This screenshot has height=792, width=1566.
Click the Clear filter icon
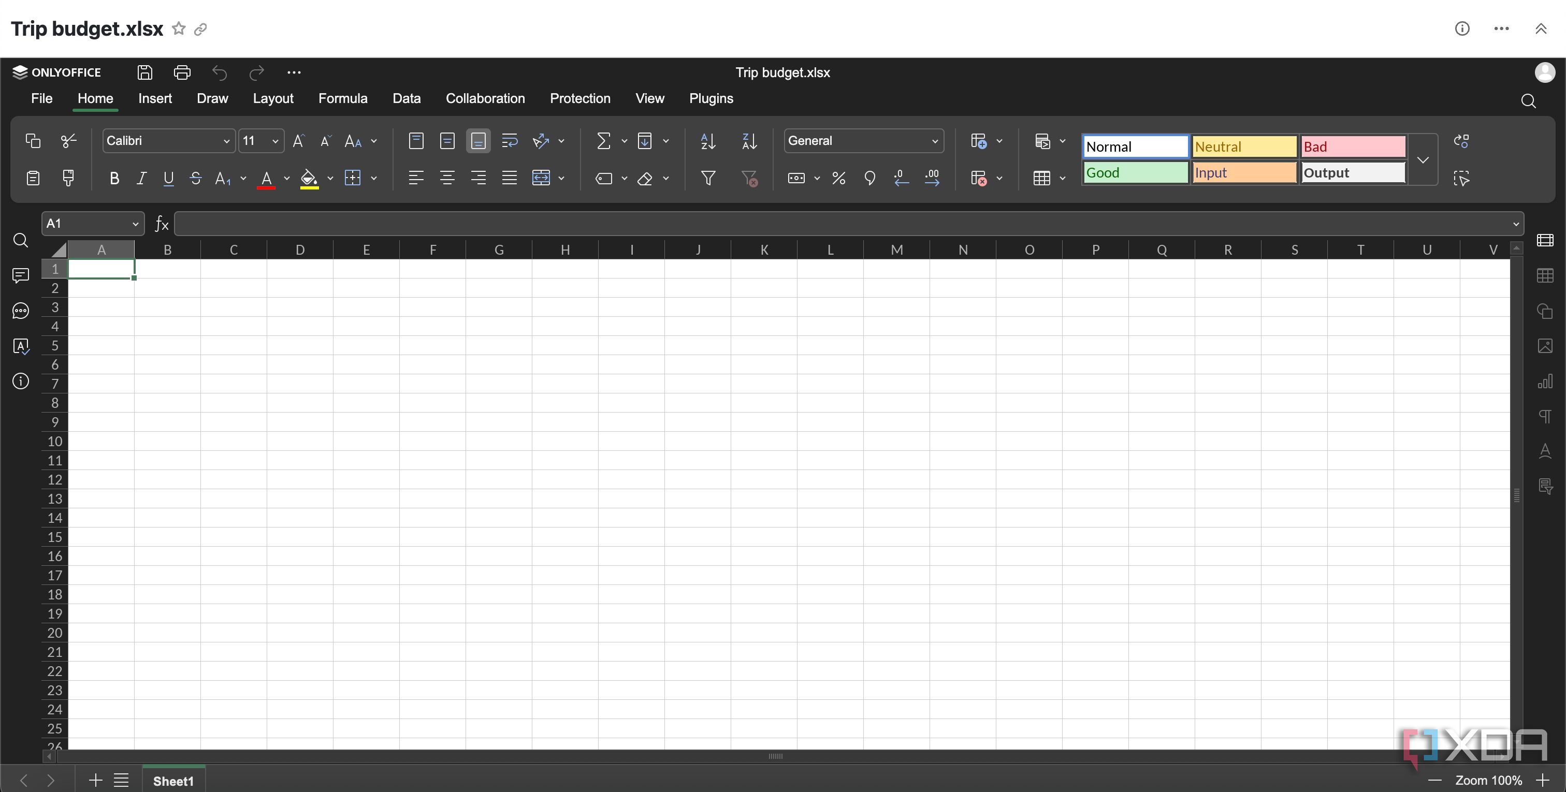coord(749,178)
